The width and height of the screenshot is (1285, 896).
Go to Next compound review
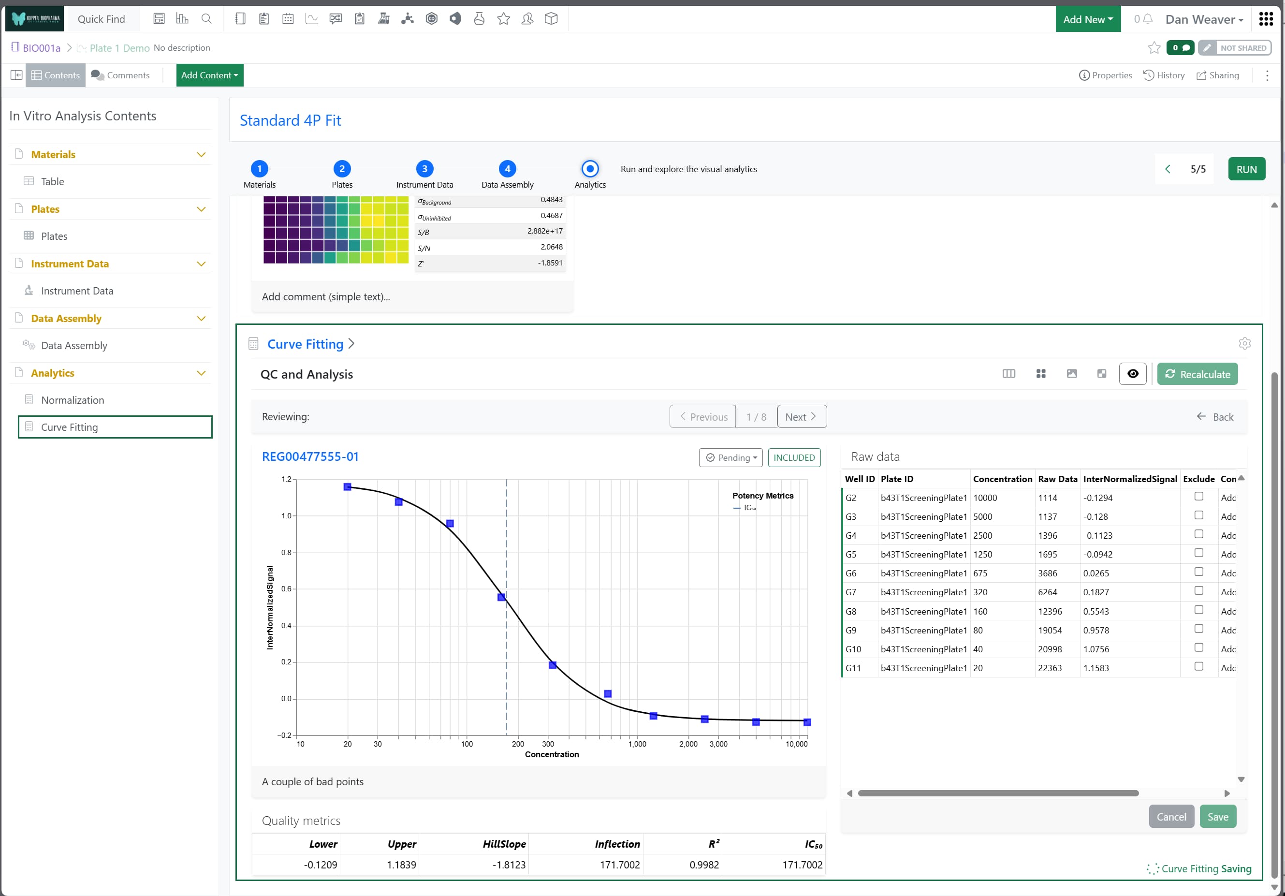point(801,417)
